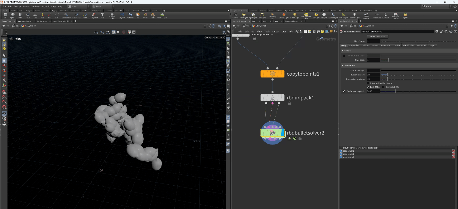Select the Sphere shelf tool
Image resolution: width=458 pixels, height=209 pixels.
pos(13,15)
